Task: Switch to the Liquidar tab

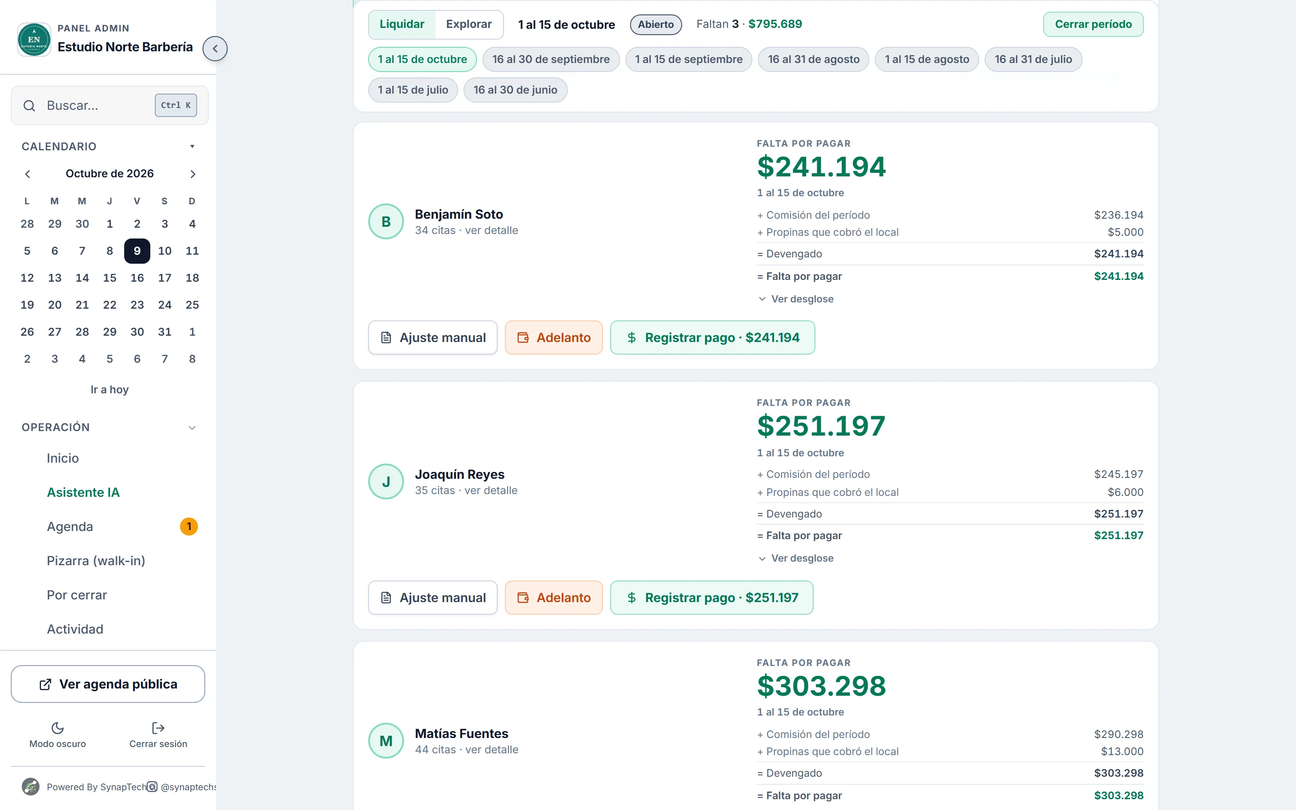Action: point(402,24)
